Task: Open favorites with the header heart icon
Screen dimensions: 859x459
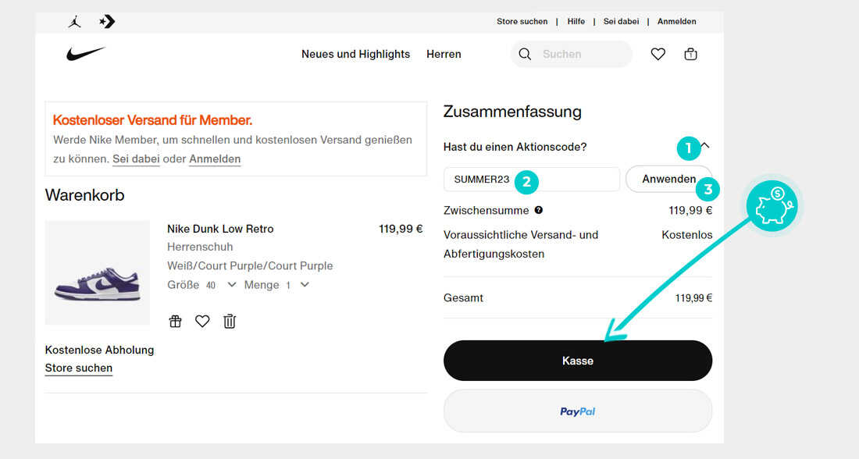Action: click(x=658, y=54)
